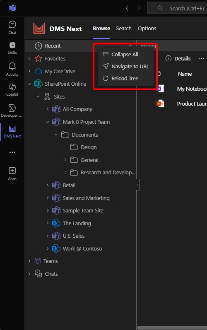
Task: Collapse the Documents library
Action: click(x=56, y=135)
